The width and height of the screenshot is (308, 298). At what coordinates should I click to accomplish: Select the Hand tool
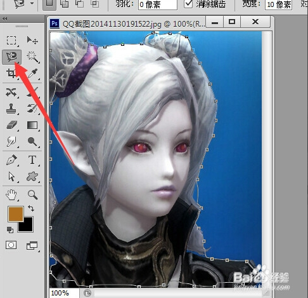[x=11, y=195]
